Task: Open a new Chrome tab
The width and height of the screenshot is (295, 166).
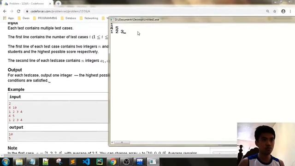Action: (x=58, y=4)
